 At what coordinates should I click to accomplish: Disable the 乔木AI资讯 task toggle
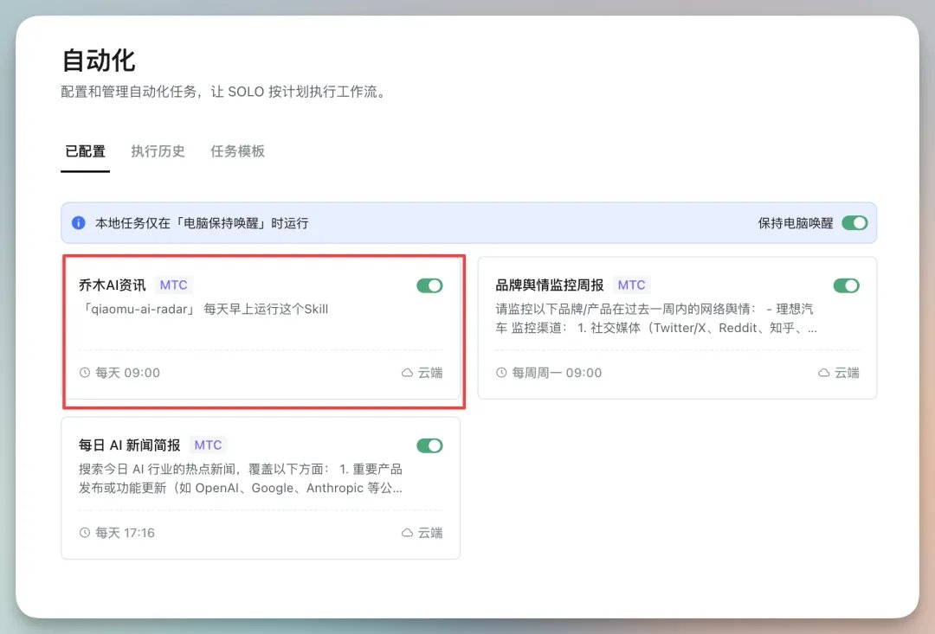(429, 285)
